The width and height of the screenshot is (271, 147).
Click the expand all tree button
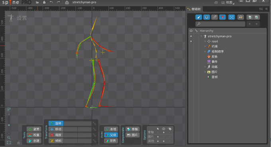257,17
